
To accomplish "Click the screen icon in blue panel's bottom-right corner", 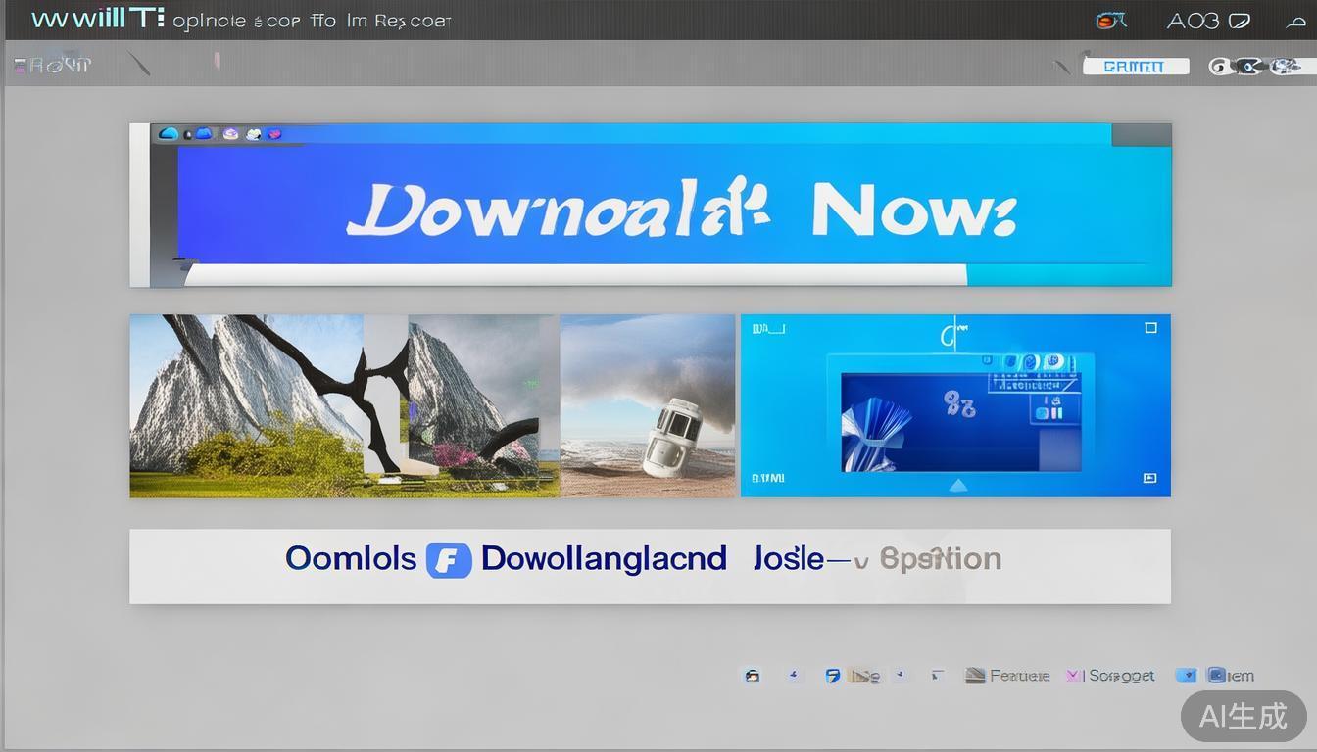I will click(x=1149, y=478).
